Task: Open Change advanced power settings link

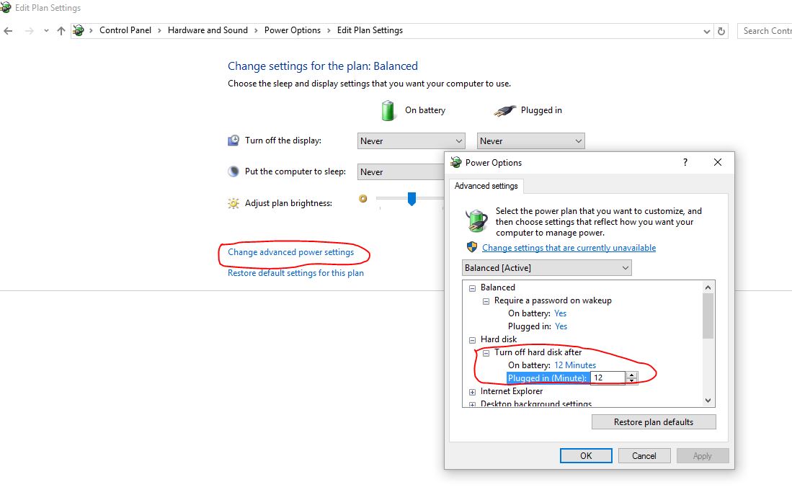Action: coord(290,252)
